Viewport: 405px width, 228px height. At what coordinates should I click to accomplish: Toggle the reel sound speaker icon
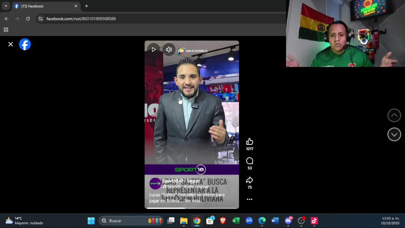[x=169, y=49]
